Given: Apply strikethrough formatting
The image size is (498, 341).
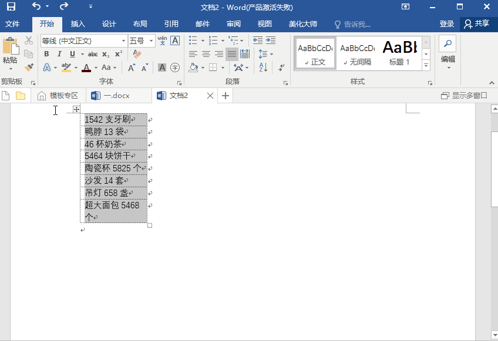Looking at the screenshot, I should pyautogui.click(x=92, y=54).
